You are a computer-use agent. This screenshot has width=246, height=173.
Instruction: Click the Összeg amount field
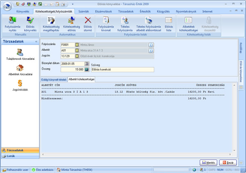tap(73, 69)
